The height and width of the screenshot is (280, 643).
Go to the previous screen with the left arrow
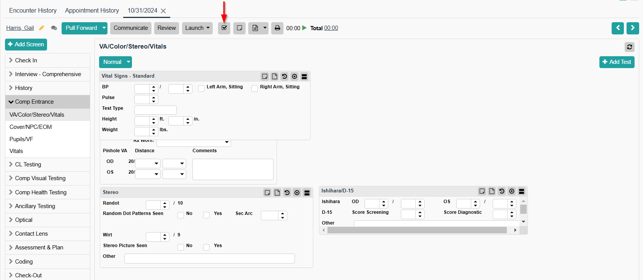click(x=617, y=28)
